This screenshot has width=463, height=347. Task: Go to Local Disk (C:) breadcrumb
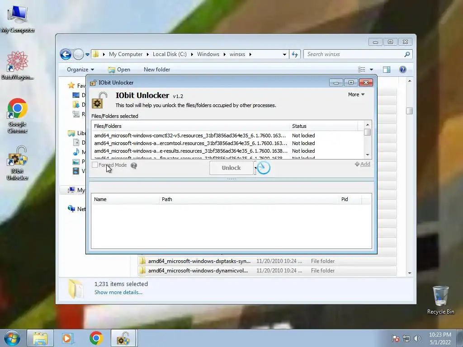pos(170,54)
